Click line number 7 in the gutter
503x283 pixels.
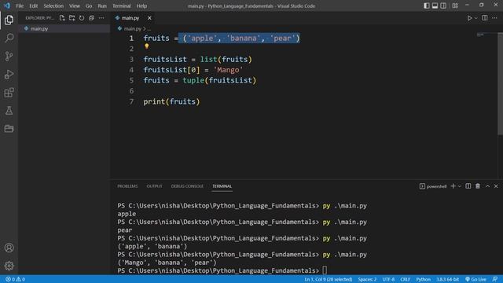(131, 101)
